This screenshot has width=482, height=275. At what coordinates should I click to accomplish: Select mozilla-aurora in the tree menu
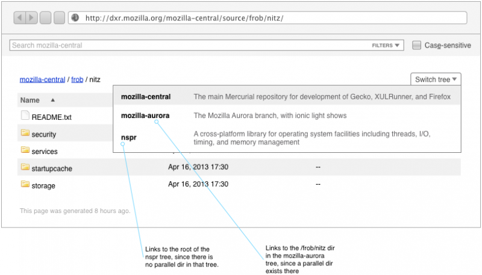tap(145, 116)
